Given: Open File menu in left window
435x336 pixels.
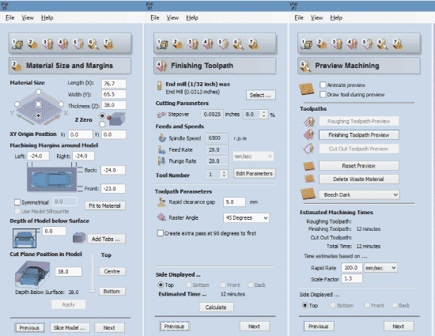Looking at the screenshot, I should pos(9,17).
